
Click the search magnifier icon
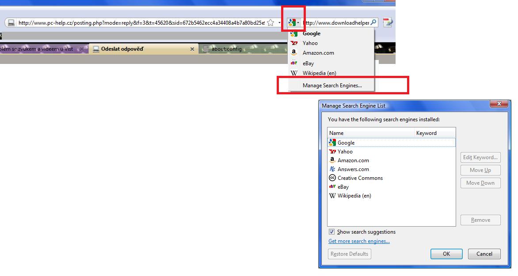click(373, 22)
